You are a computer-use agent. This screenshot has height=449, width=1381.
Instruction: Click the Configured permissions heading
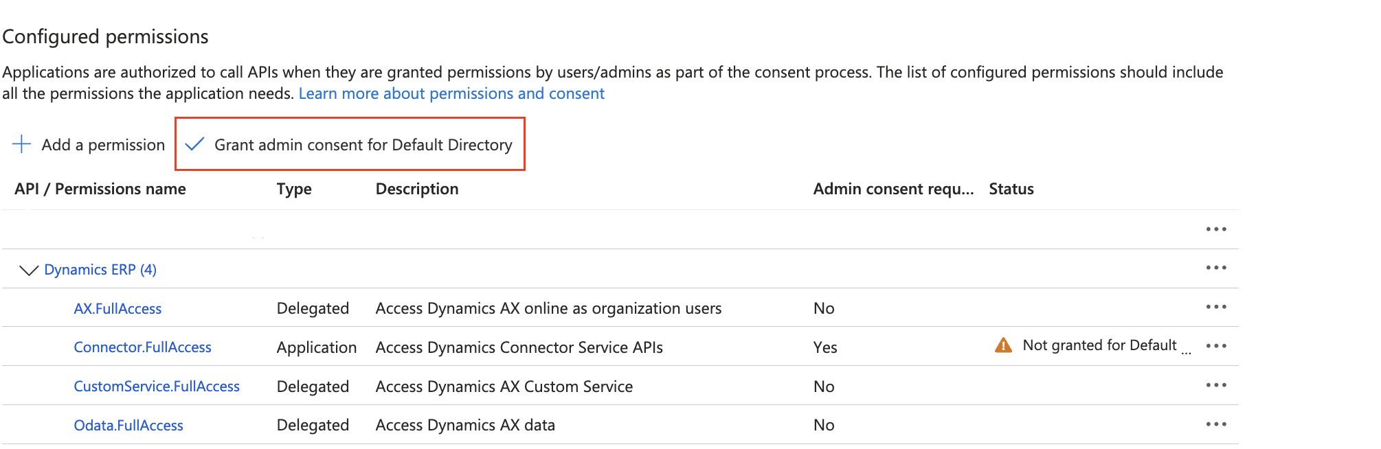[106, 36]
